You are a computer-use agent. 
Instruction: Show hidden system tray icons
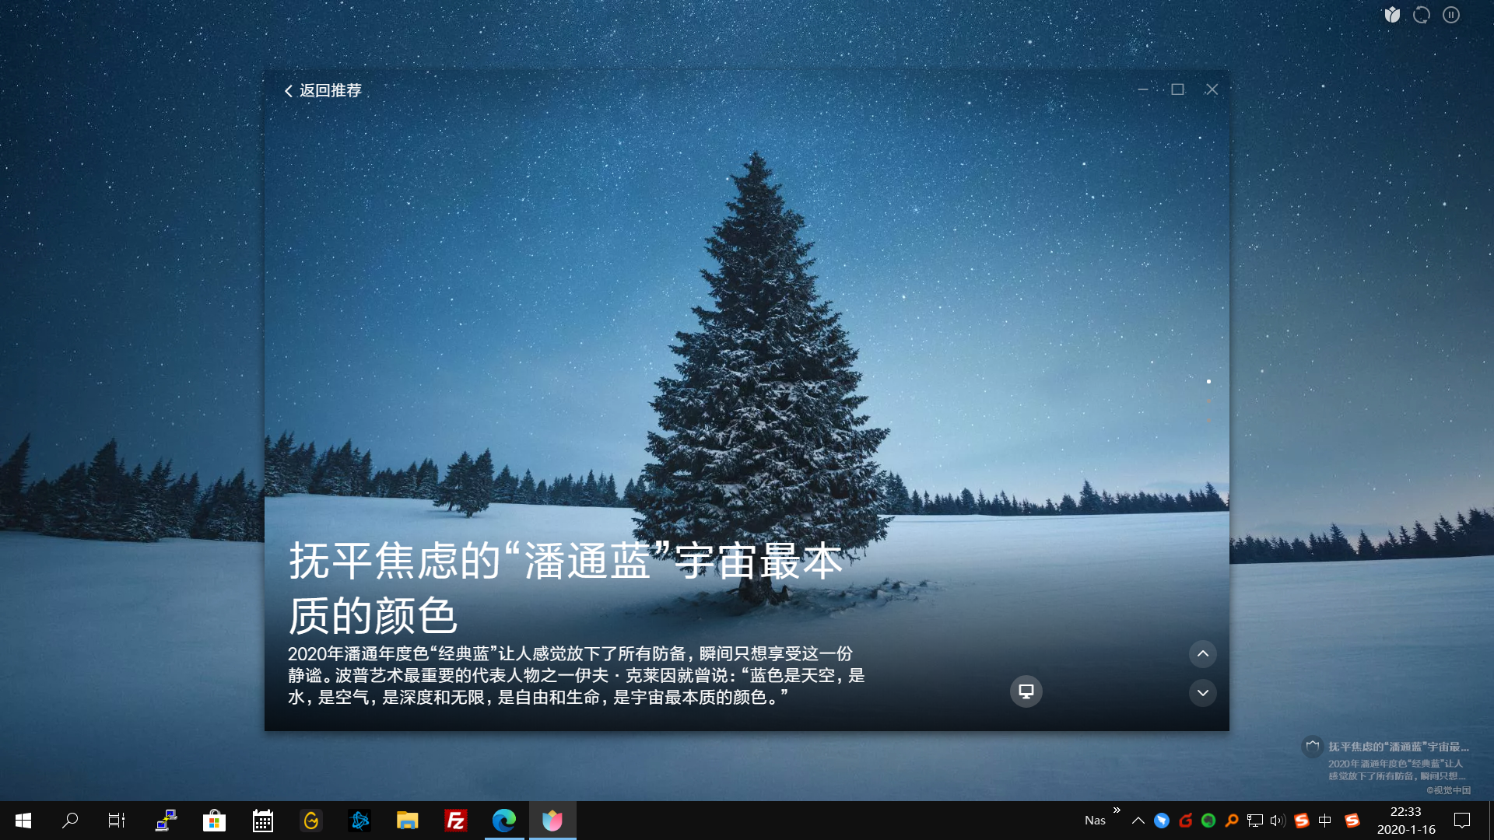(1138, 821)
